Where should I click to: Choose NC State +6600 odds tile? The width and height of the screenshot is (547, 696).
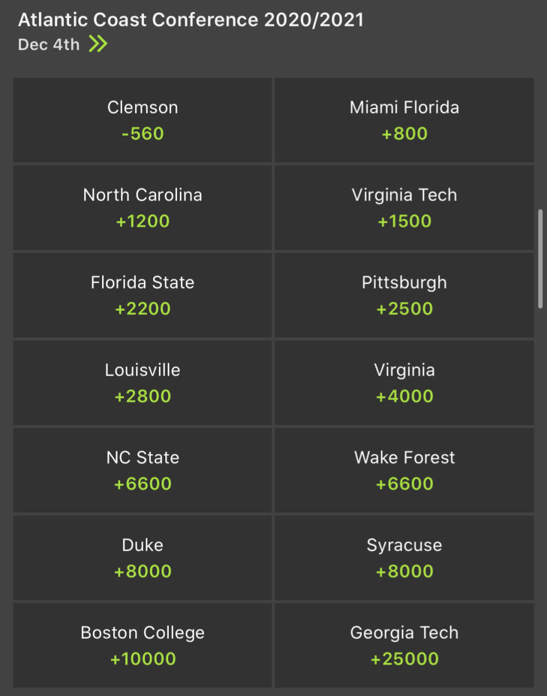click(142, 470)
